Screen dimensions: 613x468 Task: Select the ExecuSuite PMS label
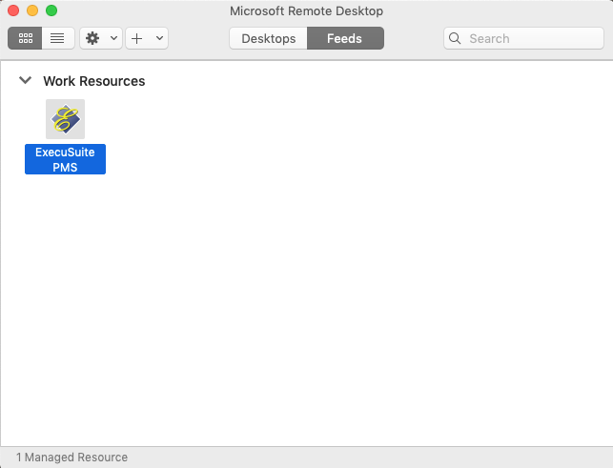[x=65, y=159]
